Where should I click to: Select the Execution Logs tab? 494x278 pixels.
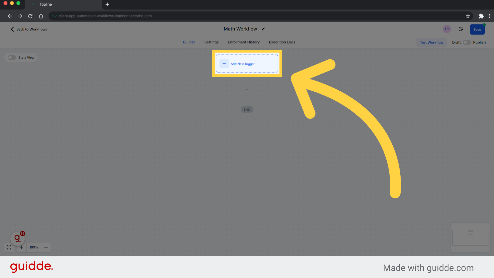(282, 42)
